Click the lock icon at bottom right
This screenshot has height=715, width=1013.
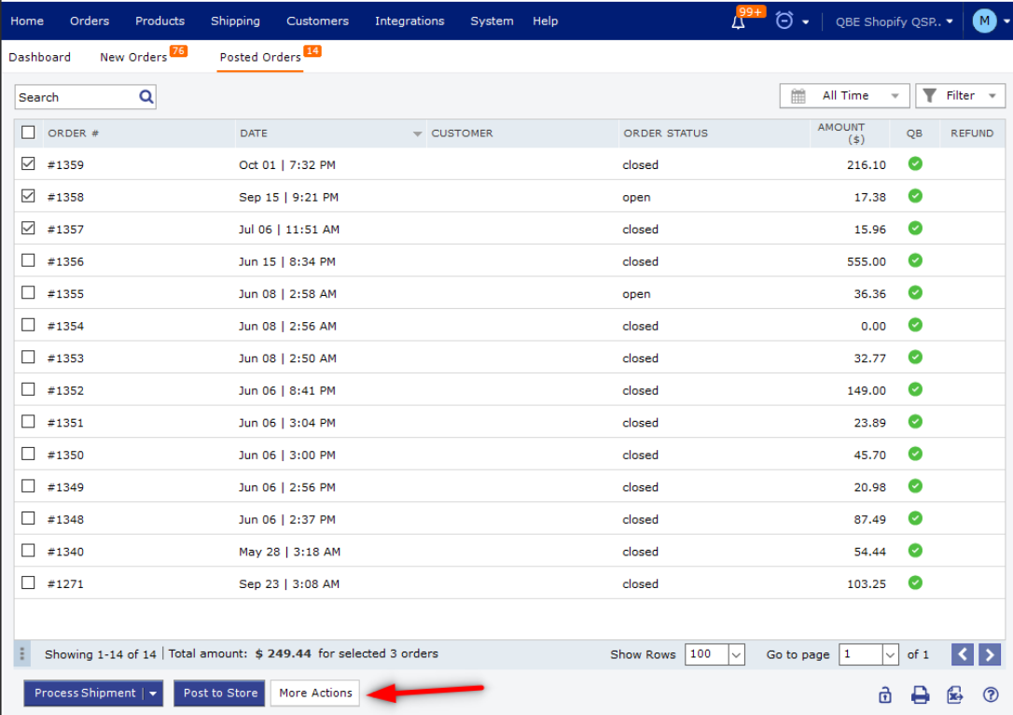pos(885,695)
